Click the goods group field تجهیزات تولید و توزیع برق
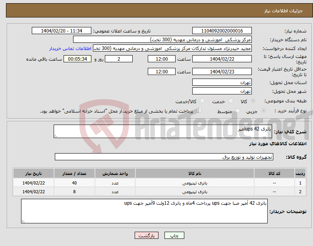 164,157
